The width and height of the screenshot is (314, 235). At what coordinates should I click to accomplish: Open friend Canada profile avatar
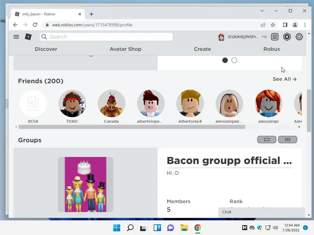click(112, 103)
